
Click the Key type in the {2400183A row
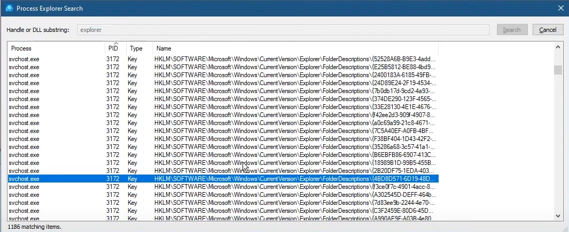pyautogui.click(x=132, y=75)
